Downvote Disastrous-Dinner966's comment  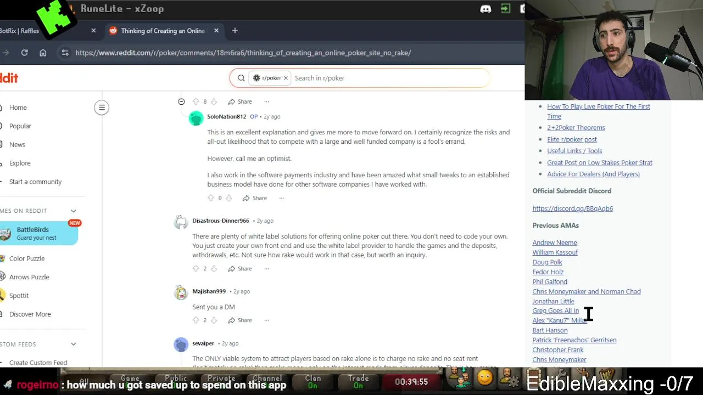tap(214, 269)
